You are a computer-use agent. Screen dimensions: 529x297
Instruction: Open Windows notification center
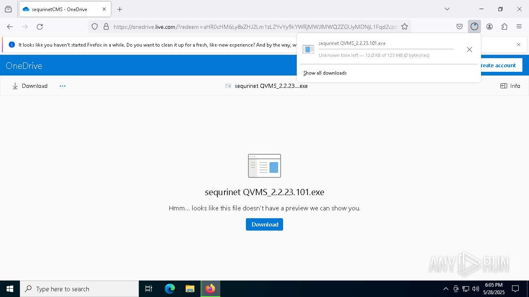click(515, 289)
